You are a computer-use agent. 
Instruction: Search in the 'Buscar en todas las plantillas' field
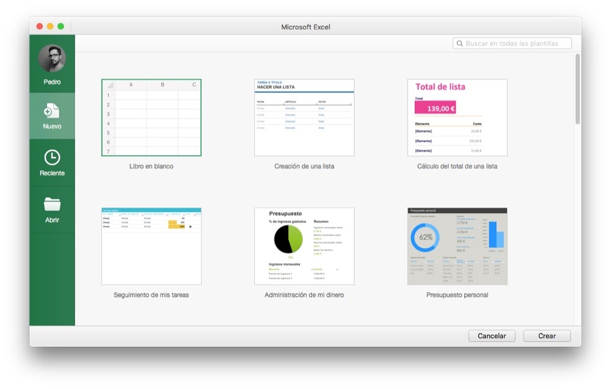512,43
